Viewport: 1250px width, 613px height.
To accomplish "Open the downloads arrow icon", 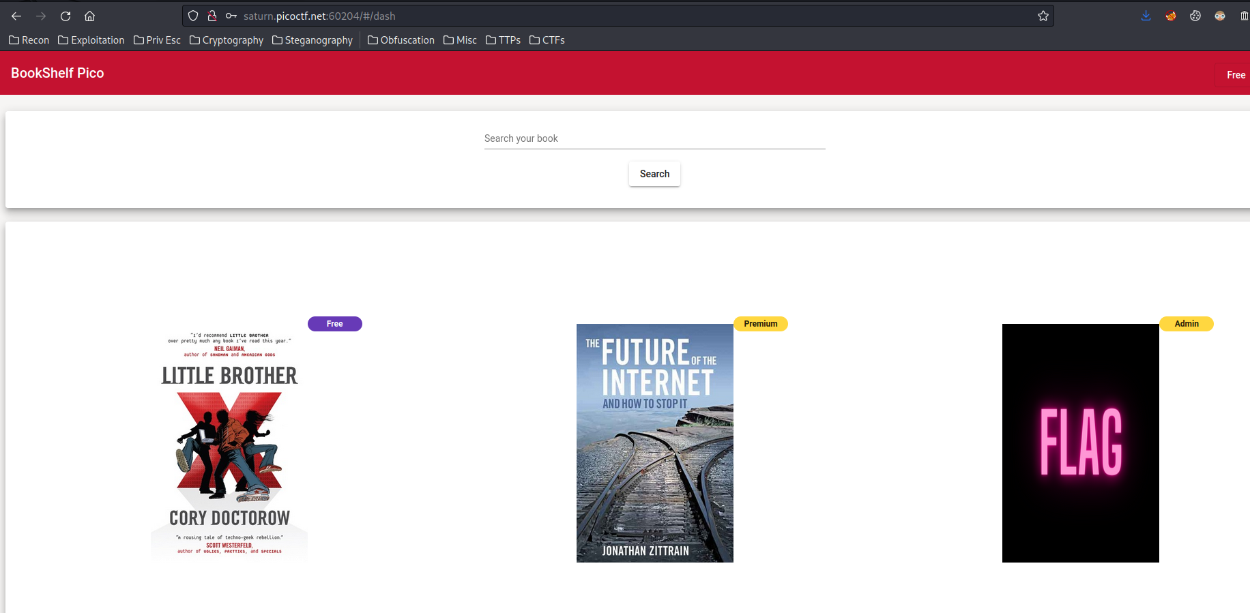I will point(1146,16).
